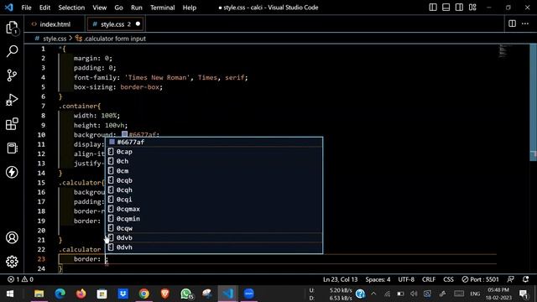Open the Extensions view

[x=12, y=123]
